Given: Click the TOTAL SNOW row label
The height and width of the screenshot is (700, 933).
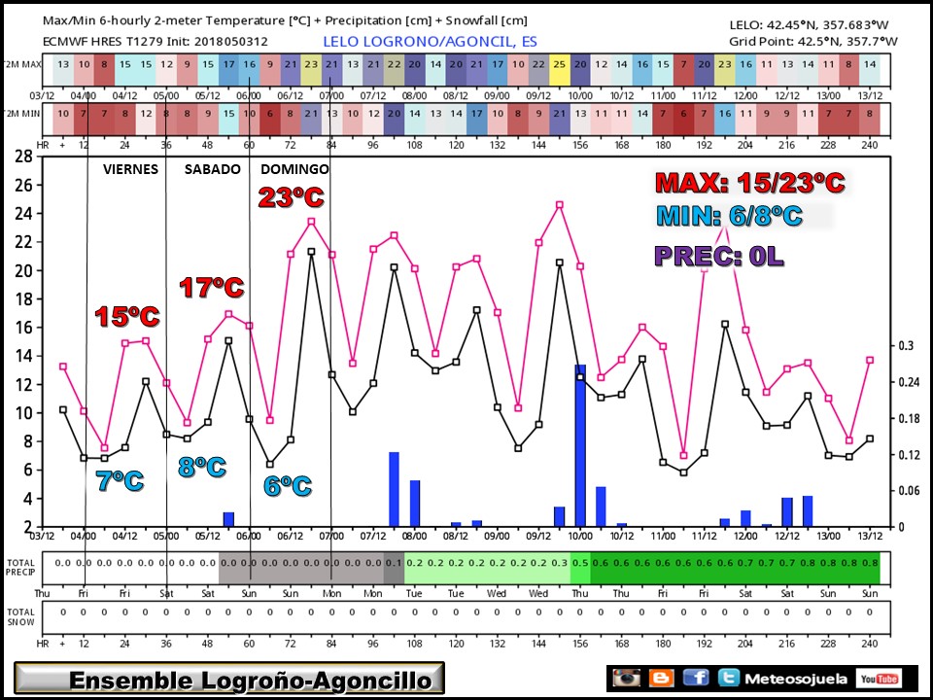Looking at the screenshot, I should click(20, 616).
